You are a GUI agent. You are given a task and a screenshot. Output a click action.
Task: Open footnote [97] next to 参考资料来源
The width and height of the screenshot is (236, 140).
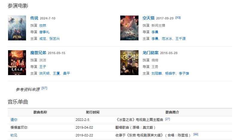[44, 88]
